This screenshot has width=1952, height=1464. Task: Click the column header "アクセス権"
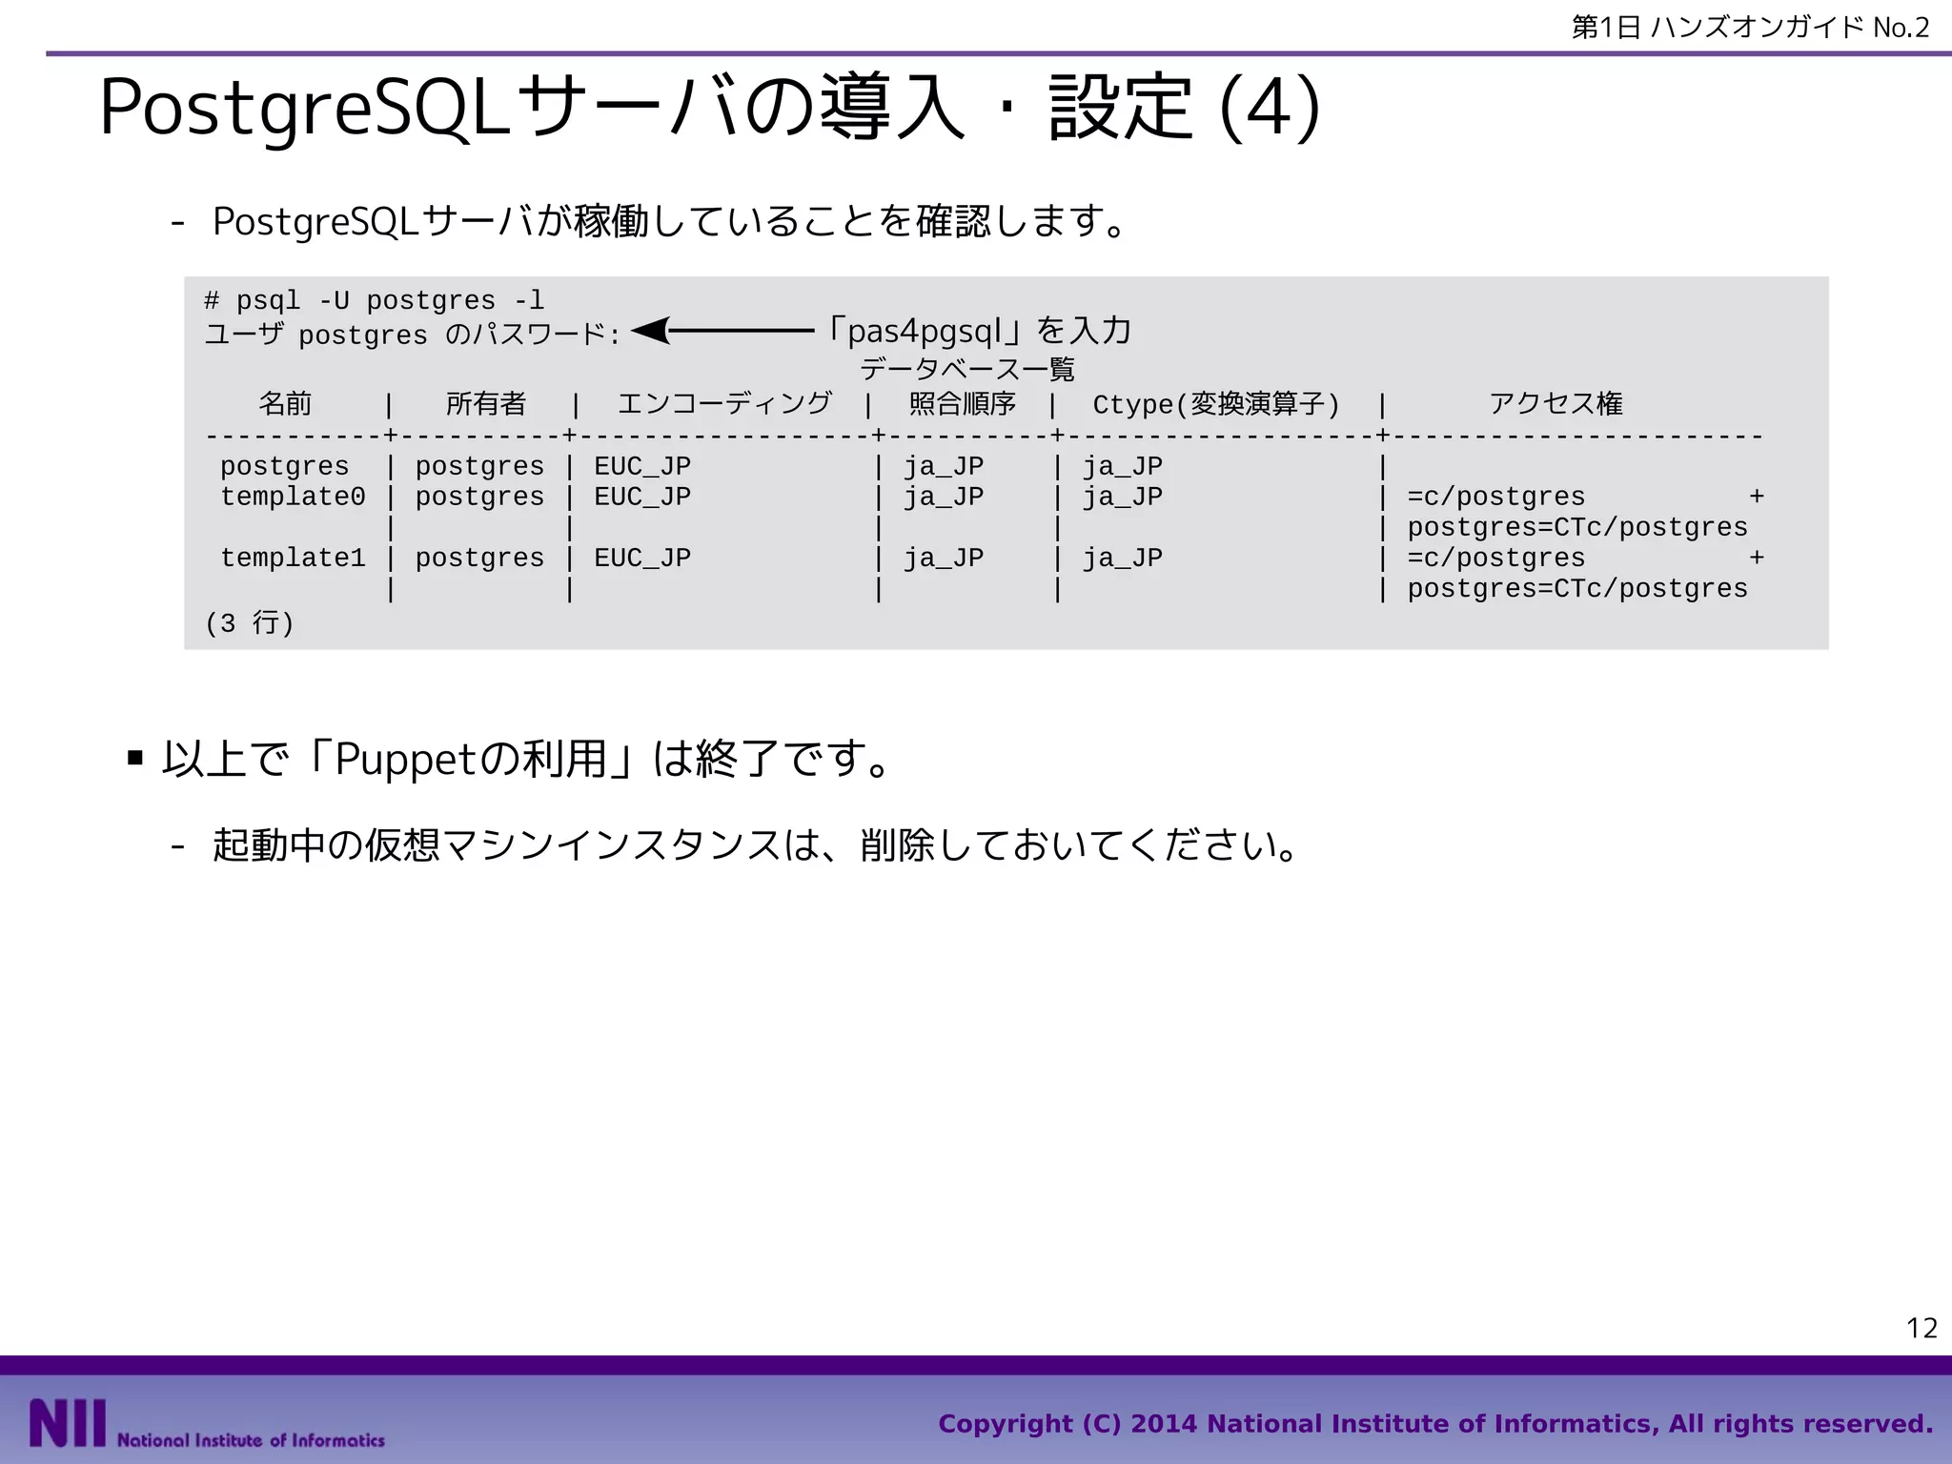1556,403
